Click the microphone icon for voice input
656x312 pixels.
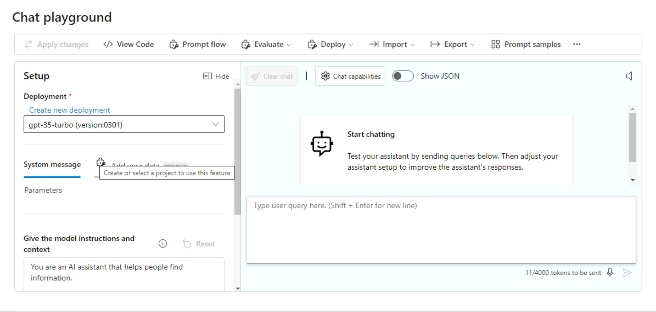(x=610, y=273)
